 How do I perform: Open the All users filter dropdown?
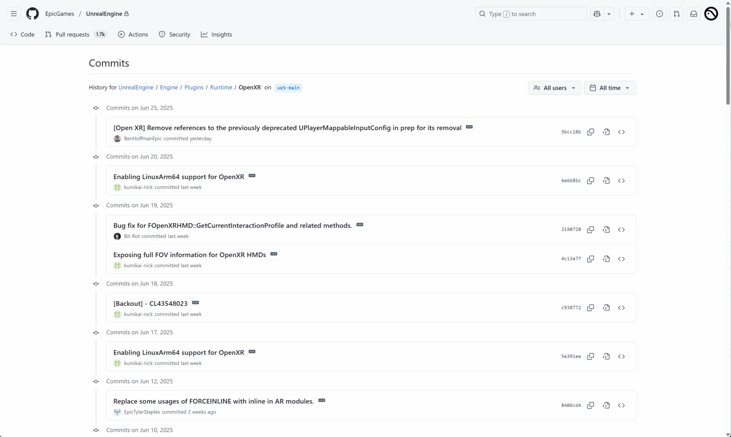[x=554, y=88]
